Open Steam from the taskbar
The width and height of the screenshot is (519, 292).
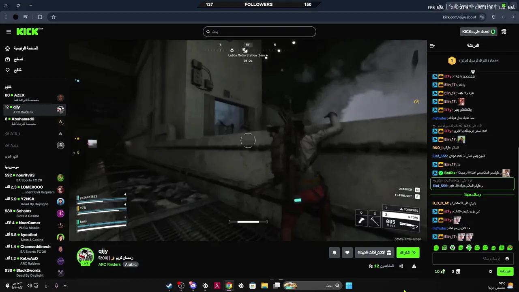[x=169, y=286]
